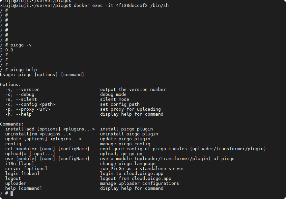The width and height of the screenshot is (286, 199).
Task: Click the 'upload|u [input...]' command
Action: click(30, 154)
